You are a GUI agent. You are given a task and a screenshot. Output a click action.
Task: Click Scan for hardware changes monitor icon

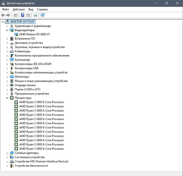click(43, 15)
